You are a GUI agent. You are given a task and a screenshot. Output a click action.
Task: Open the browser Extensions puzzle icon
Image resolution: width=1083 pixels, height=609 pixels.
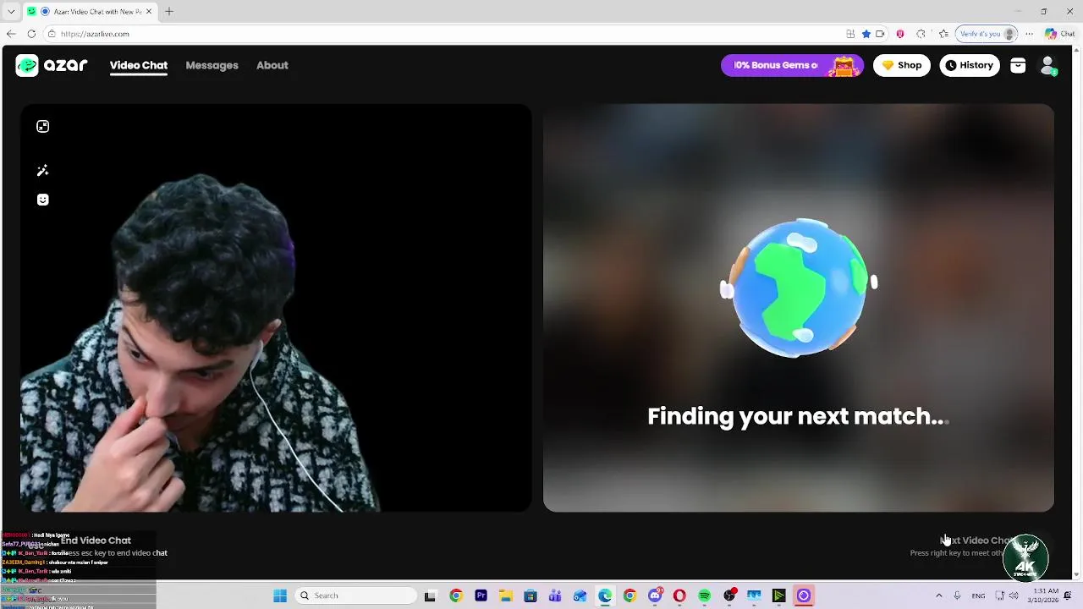point(921,34)
